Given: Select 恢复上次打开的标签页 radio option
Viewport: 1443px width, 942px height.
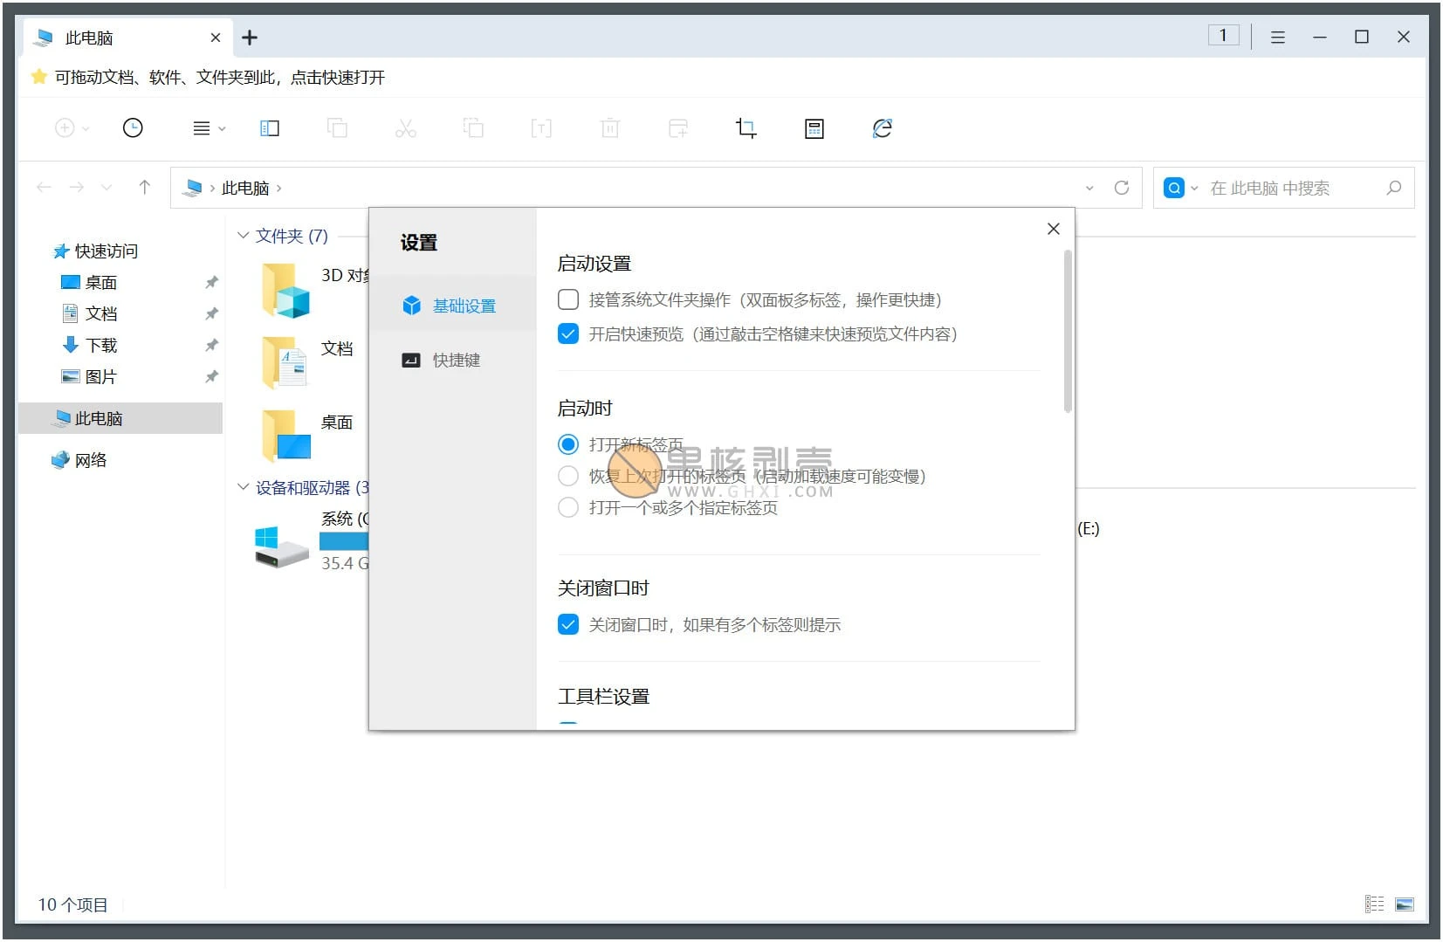Looking at the screenshot, I should click(568, 477).
